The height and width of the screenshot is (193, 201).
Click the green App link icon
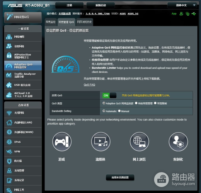pyautogui.click(x=174, y=14)
